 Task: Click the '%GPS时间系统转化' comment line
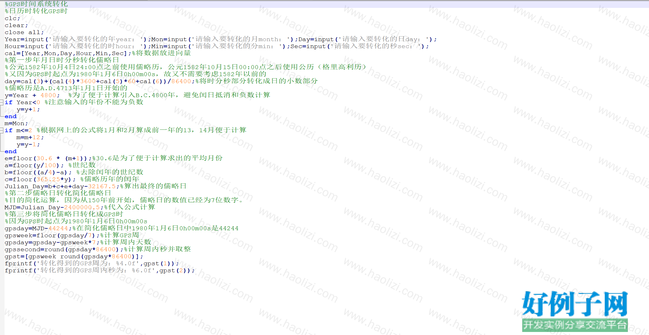click(x=36, y=4)
